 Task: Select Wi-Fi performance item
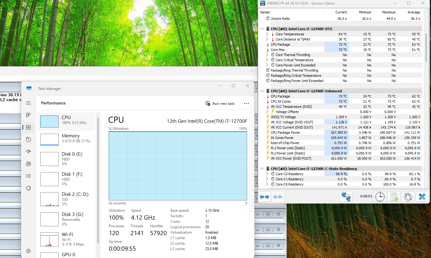coord(66,239)
